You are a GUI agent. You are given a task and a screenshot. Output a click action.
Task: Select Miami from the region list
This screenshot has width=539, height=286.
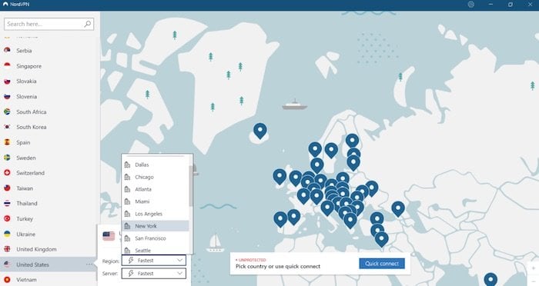point(156,201)
